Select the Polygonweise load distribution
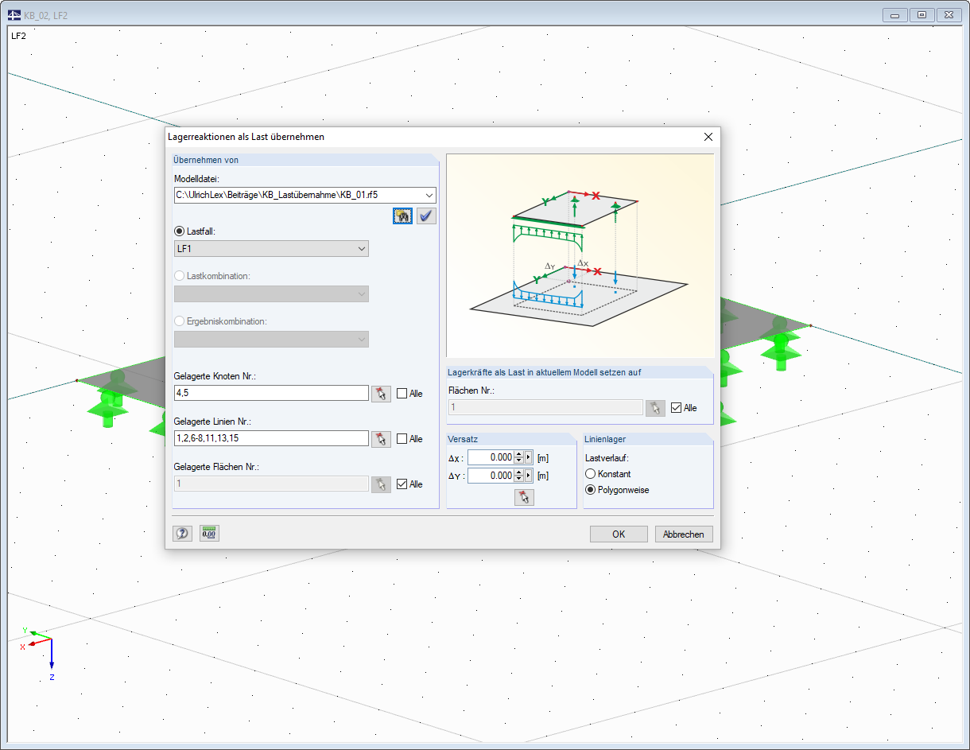This screenshot has height=750, width=970. [590, 490]
